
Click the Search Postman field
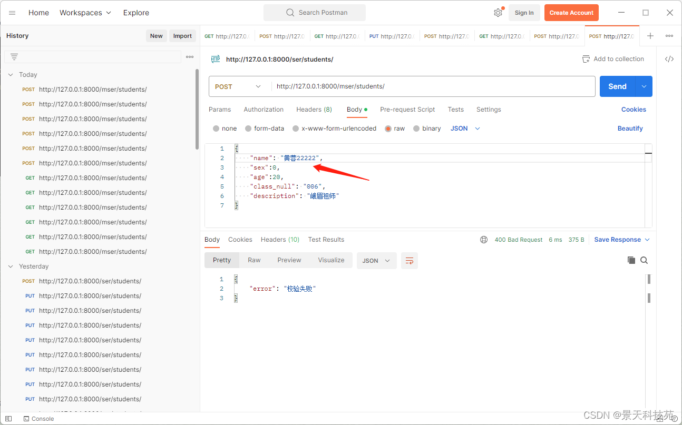(315, 13)
